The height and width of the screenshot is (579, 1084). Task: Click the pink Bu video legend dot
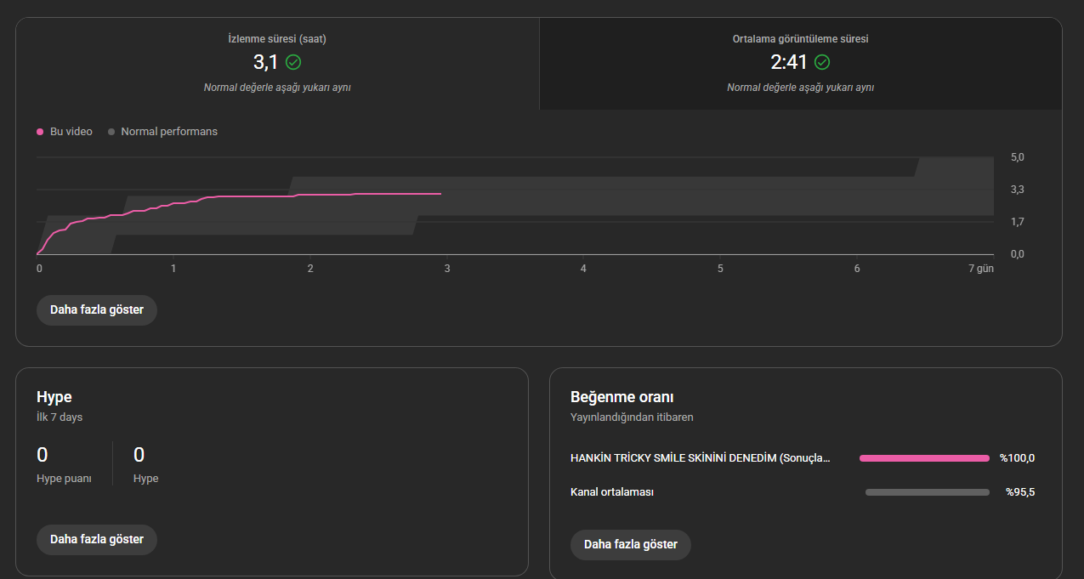click(40, 132)
